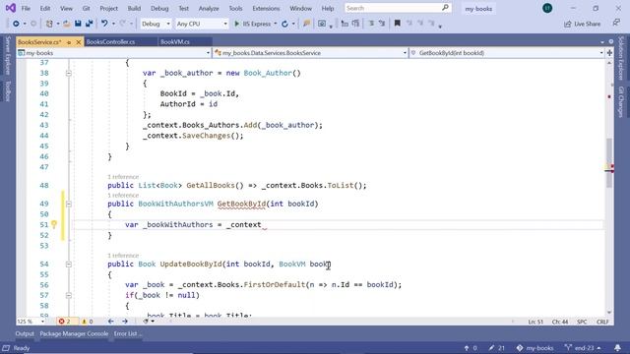The height and width of the screenshot is (354, 630).
Task: Toggle the pin on the BooksService.cs tab
Action: point(69,42)
